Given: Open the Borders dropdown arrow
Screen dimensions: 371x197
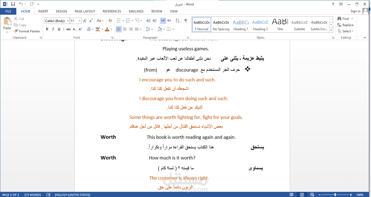Looking at the screenshot, I should point(173,29).
